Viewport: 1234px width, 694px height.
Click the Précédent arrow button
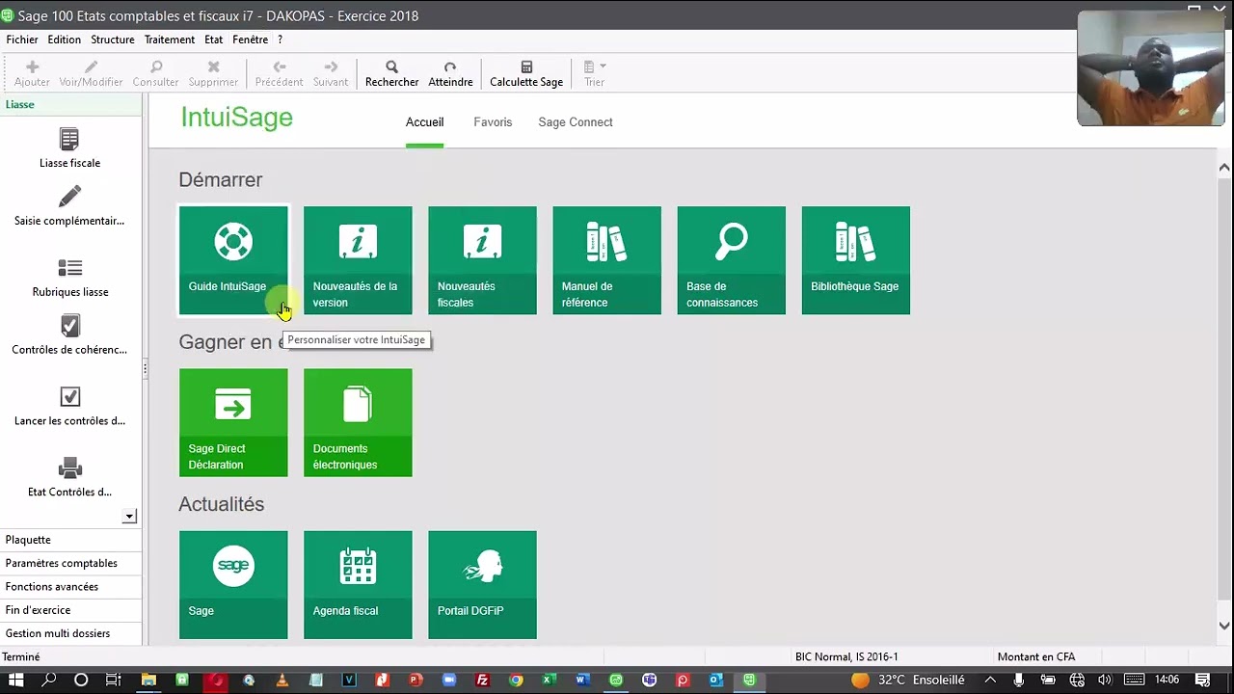[279, 74]
